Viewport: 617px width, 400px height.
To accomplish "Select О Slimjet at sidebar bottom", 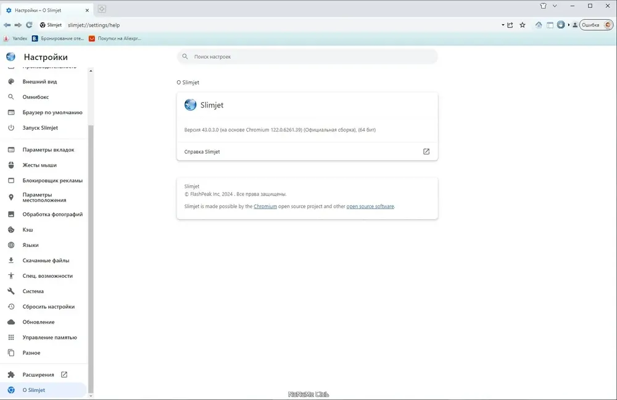I will [43, 390].
